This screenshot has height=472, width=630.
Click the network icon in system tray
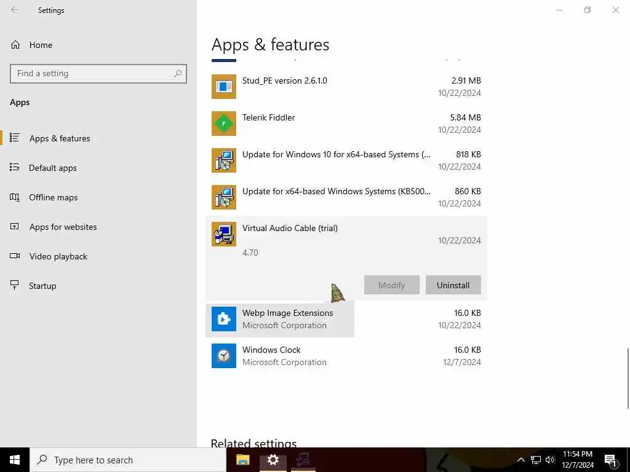536,460
